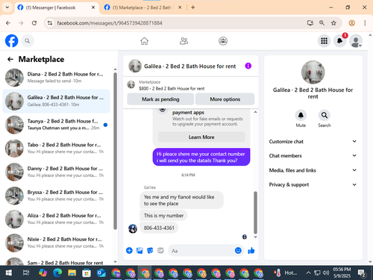The width and height of the screenshot is (373, 280).
Task: Open the account profile avatar menu
Action: (356, 41)
